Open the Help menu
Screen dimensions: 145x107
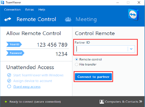[x=42, y=10]
